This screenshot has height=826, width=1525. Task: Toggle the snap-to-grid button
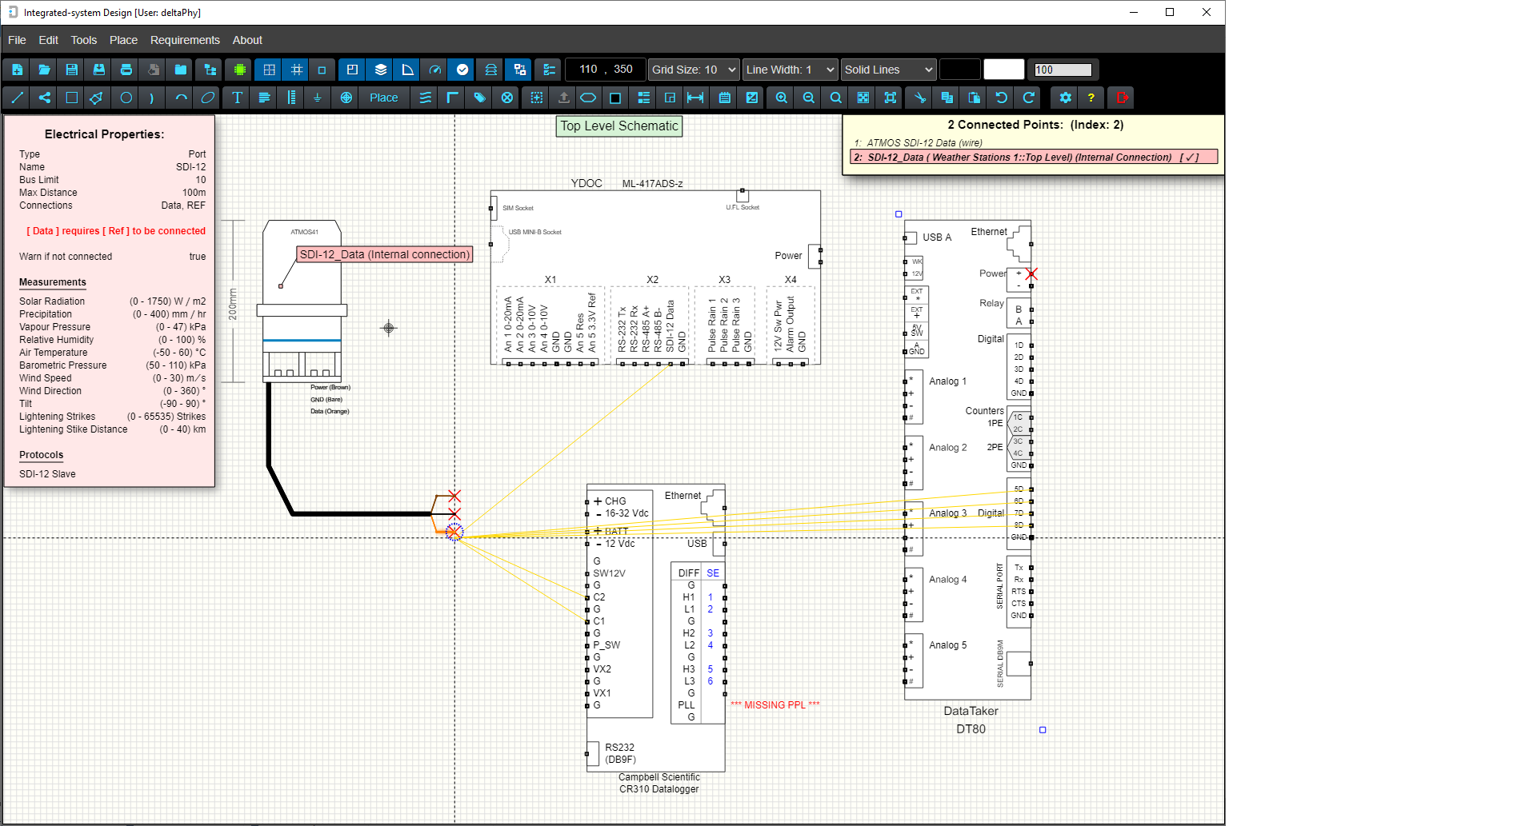295,70
